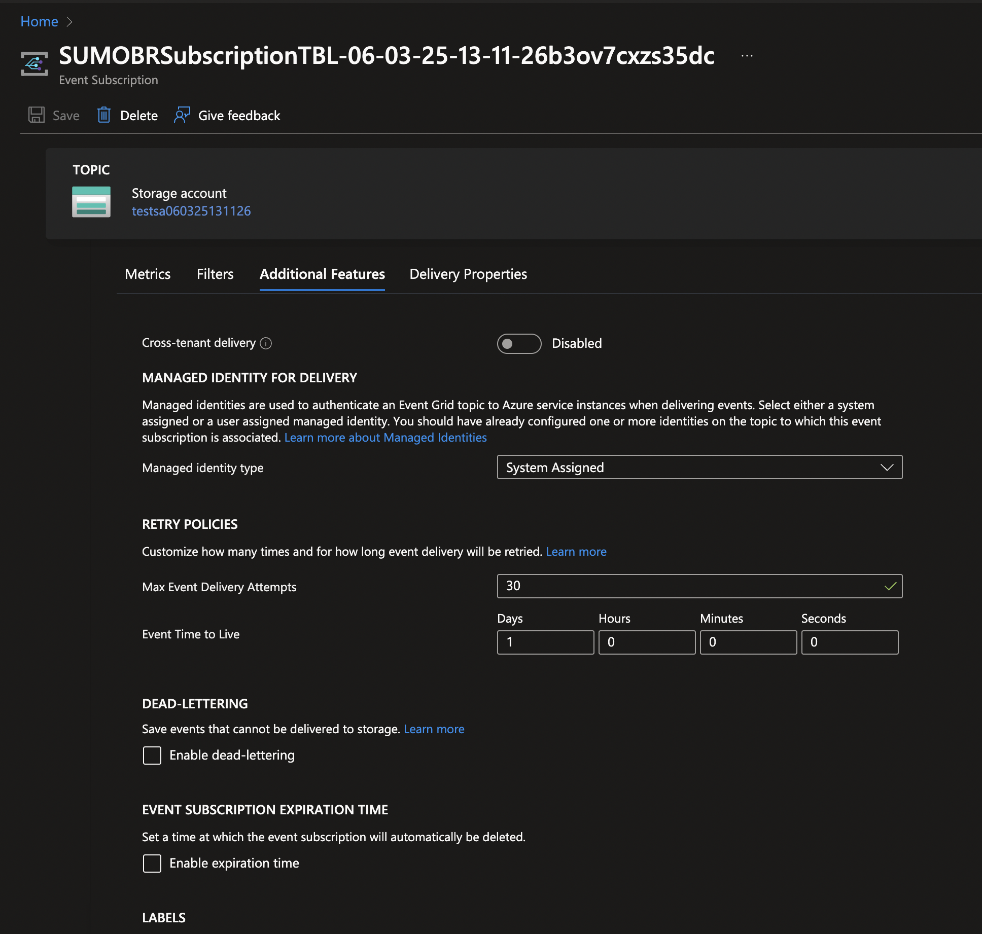
Task: Click Learn more about Managed Identities
Action: 385,437
